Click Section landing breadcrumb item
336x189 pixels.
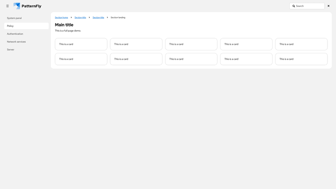pyautogui.click(x=118, y=18)
